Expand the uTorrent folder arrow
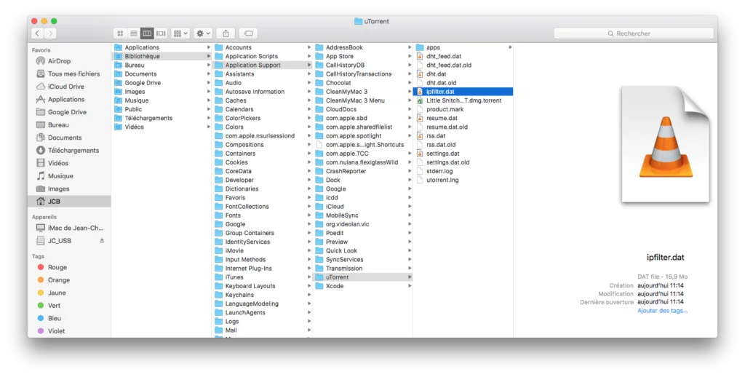The image size is (745, 377). coord(410,277)
